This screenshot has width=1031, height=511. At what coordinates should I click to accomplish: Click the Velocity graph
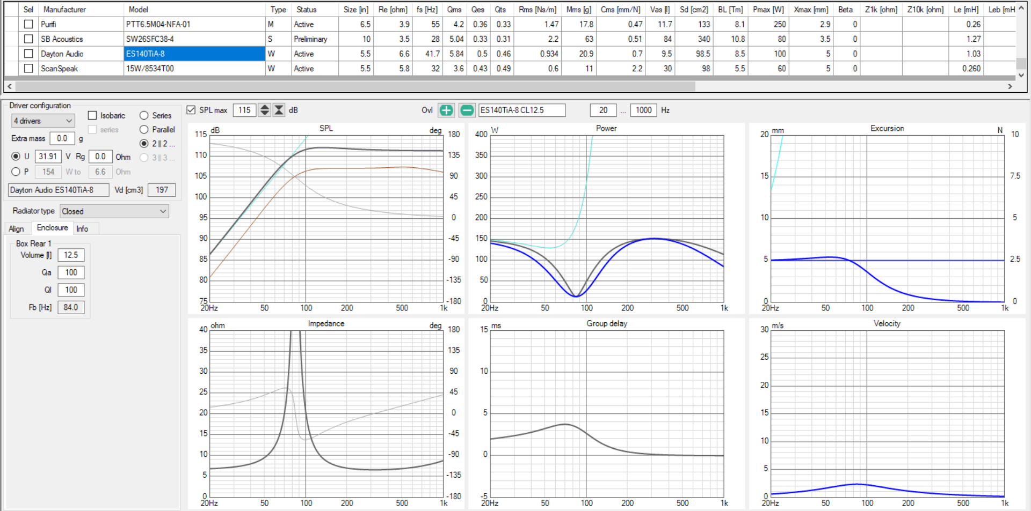coord(888,413)
